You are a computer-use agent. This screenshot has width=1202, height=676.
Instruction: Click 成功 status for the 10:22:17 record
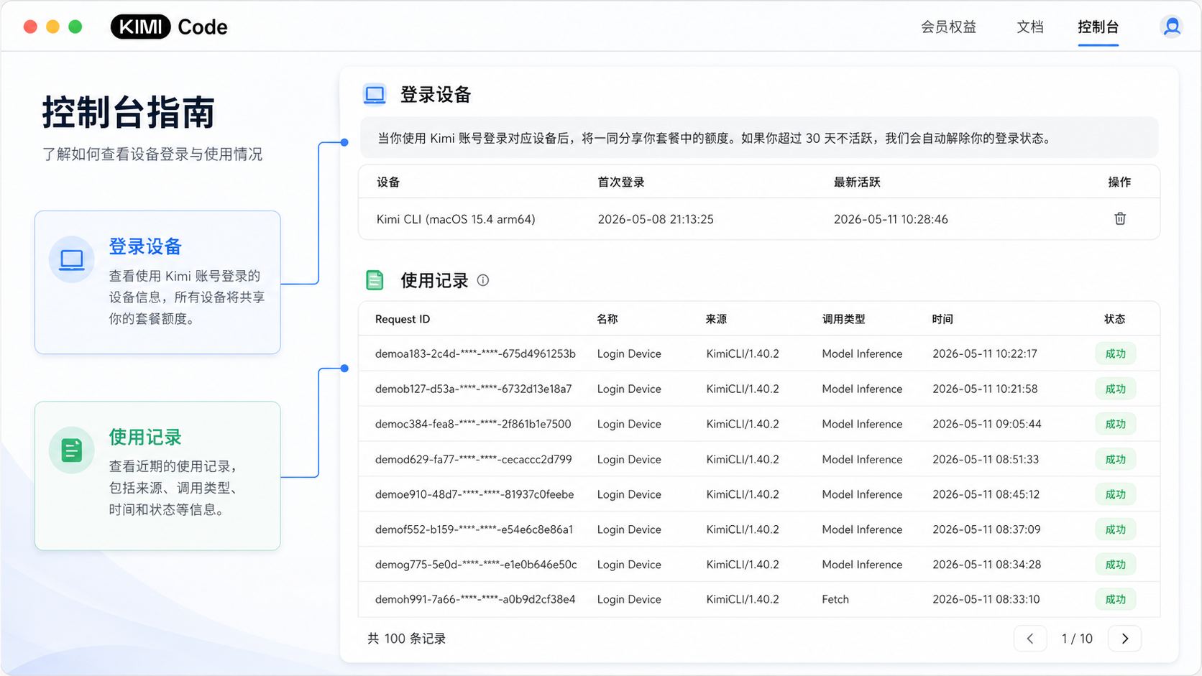tap(1116, 353)
